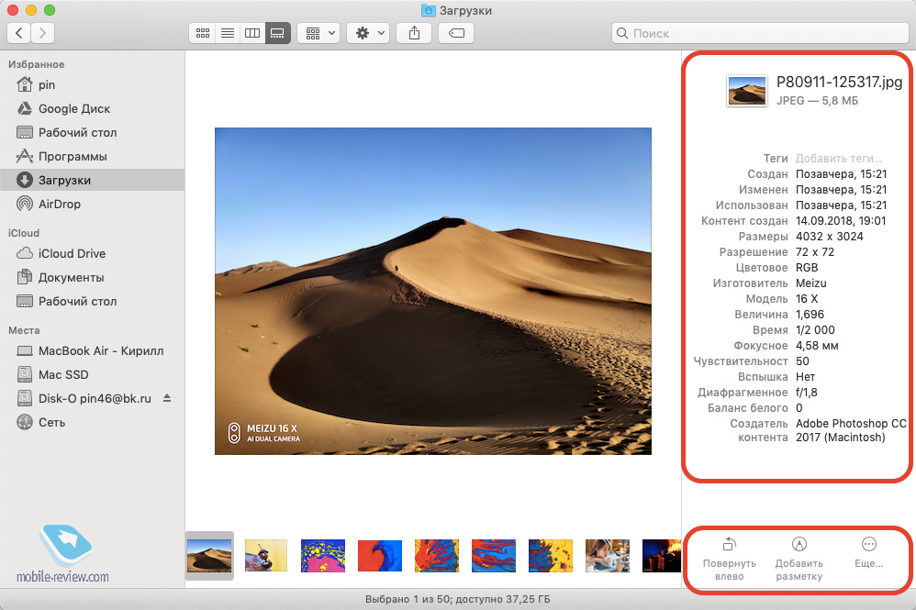Open the gear action menu dropdown
Image resolution: width=916 pixels, height=610 pixels.
[368, 33]
